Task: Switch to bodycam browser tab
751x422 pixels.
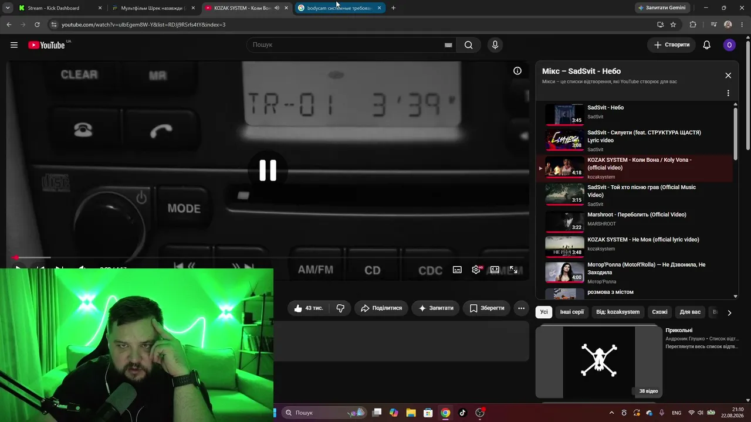Action: click(340, 8)
